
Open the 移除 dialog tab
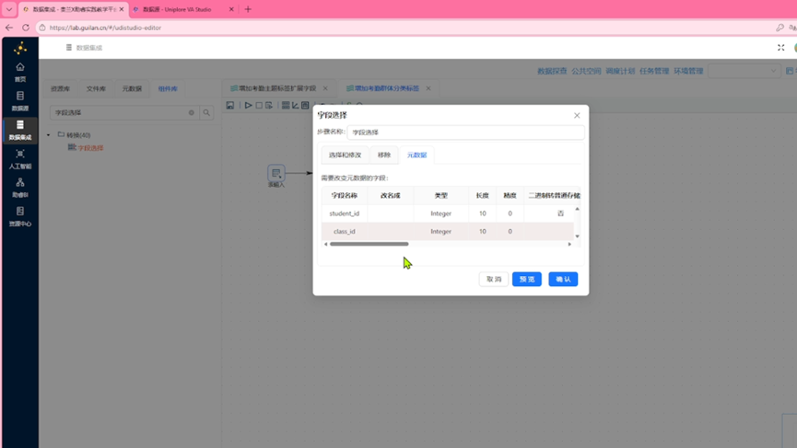[384, 155]
